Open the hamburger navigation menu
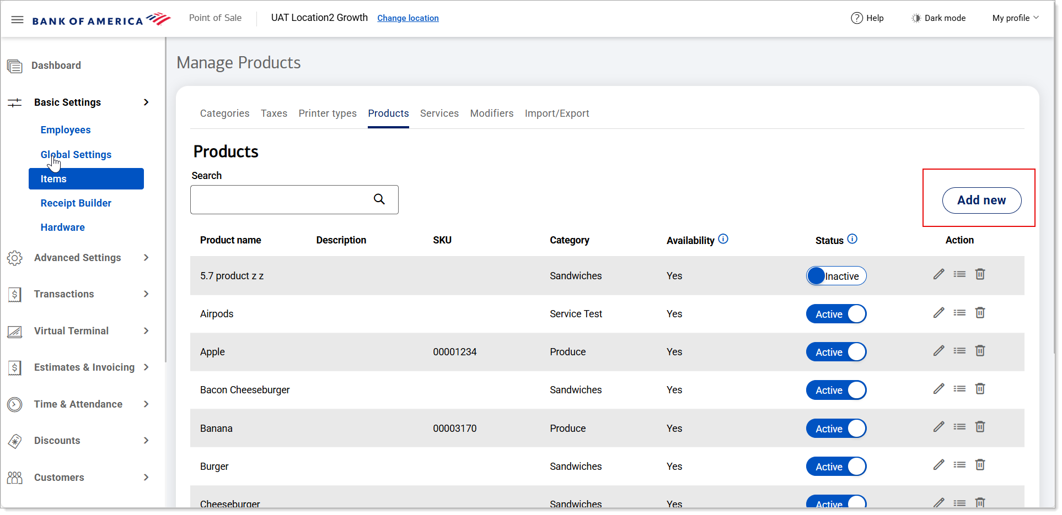This screenshot has width=1062, height=515. [17, 20]
